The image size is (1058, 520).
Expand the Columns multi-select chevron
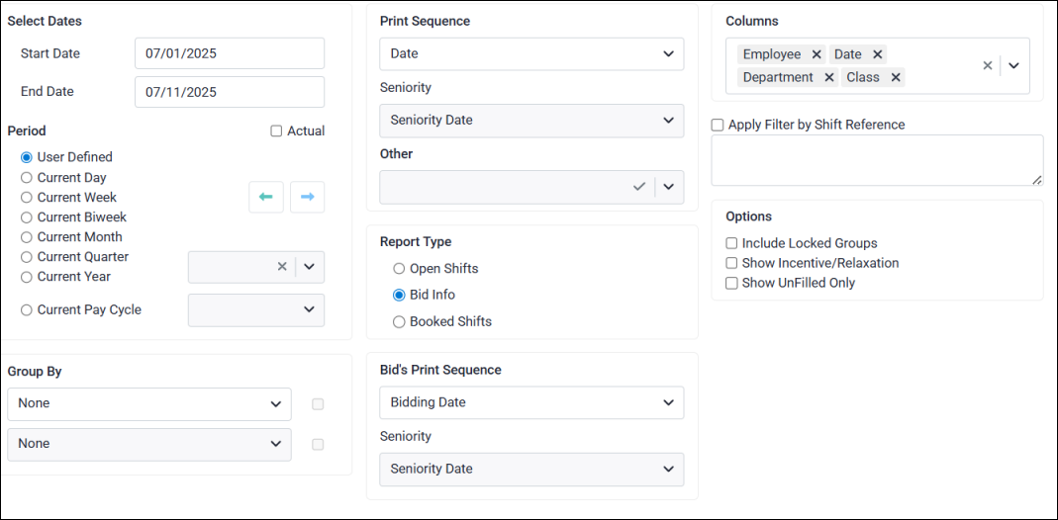pos(1013,65)
